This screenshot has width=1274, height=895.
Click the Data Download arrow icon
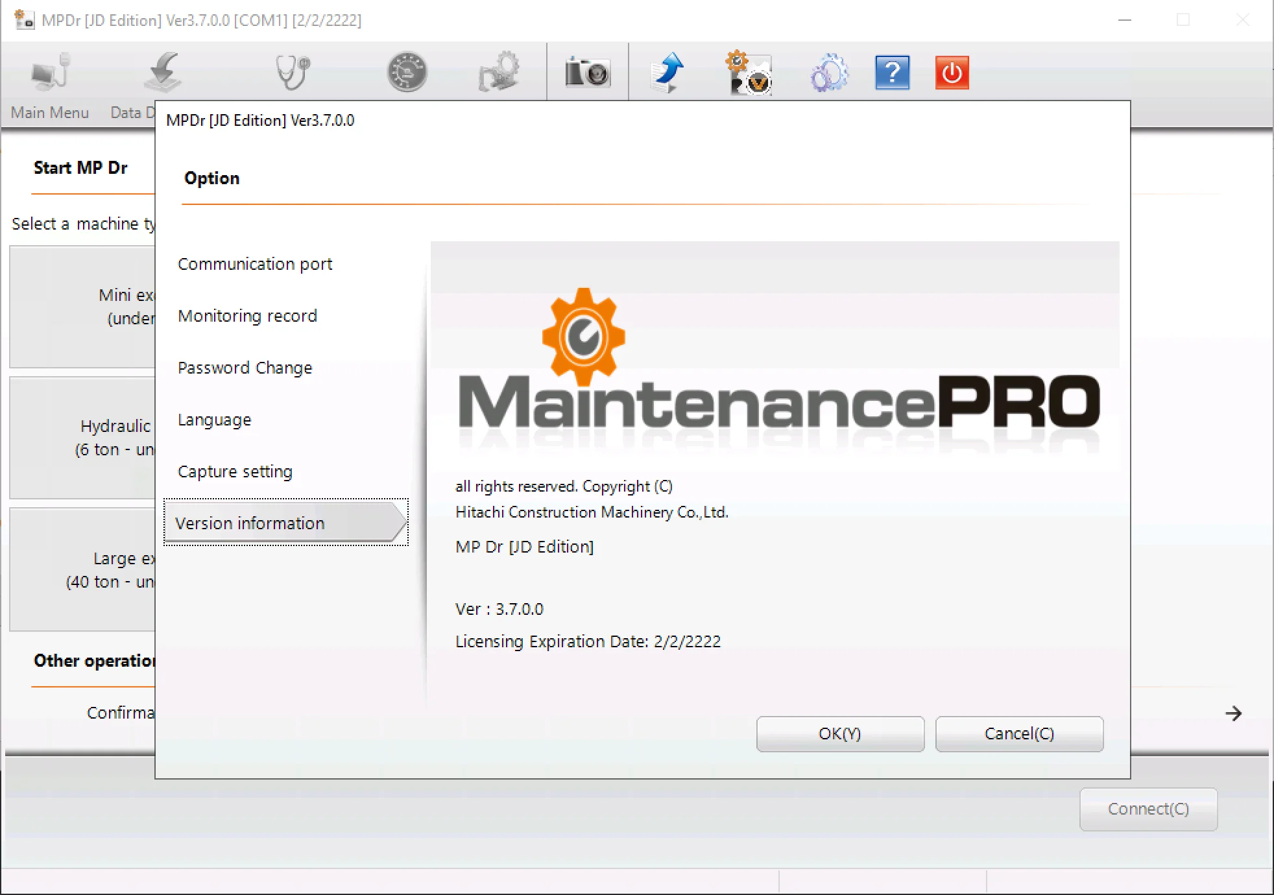[x=163, y=73]
